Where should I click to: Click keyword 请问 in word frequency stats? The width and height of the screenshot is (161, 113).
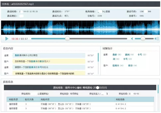[x=127, y=55]
